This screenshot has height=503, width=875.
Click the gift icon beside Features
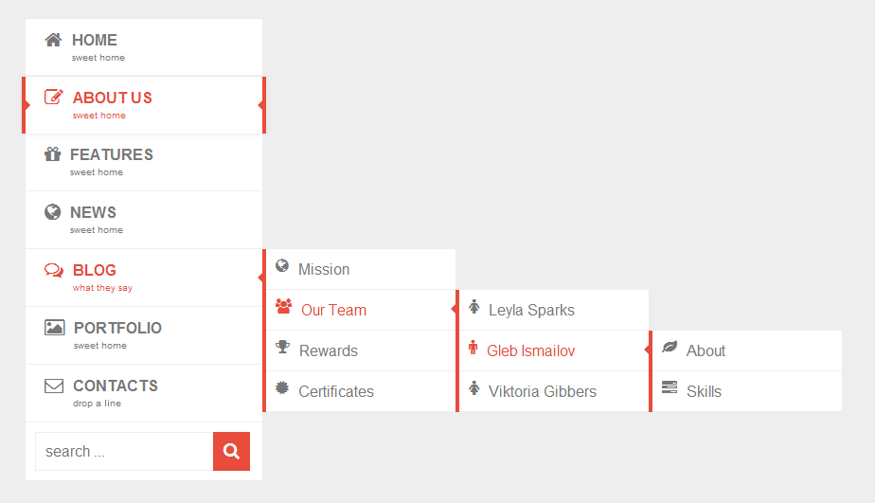(53, 154)
